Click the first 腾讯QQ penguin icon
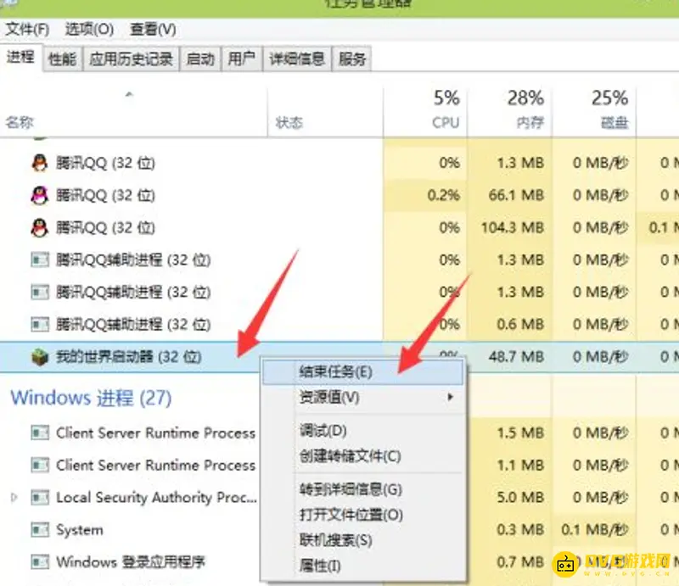679x586 pixels. [39, 163]
